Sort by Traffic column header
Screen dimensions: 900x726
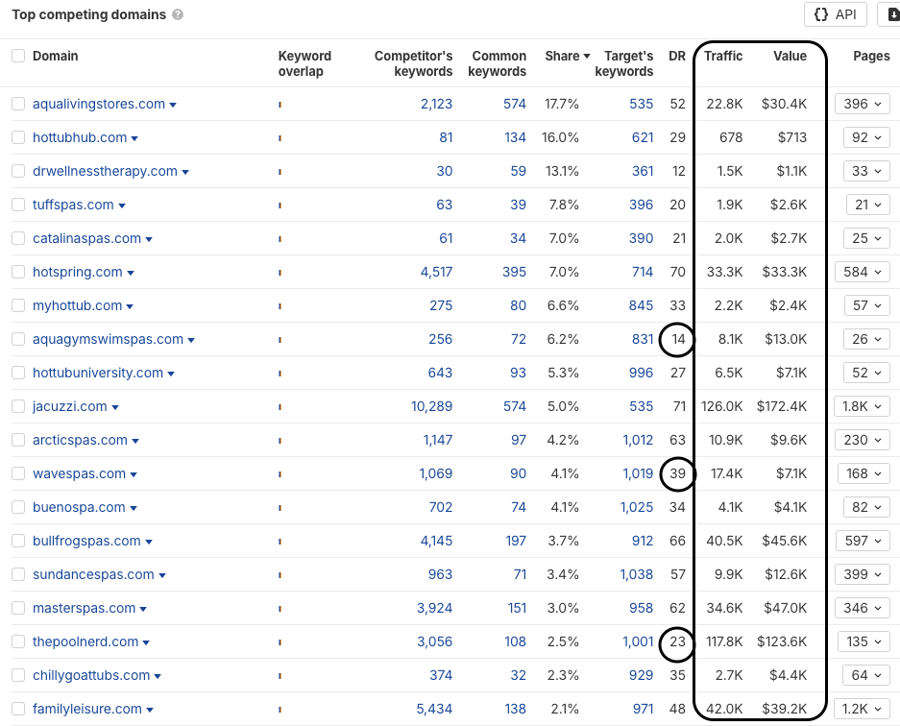click(x=723, y=56)
